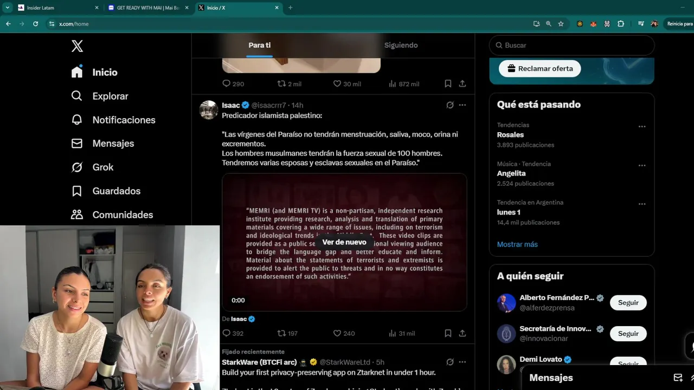Image resolution: width=694 pixels, height=390 pixels.
Task: Open Notificaciones in sidebar
Action: 113,120
